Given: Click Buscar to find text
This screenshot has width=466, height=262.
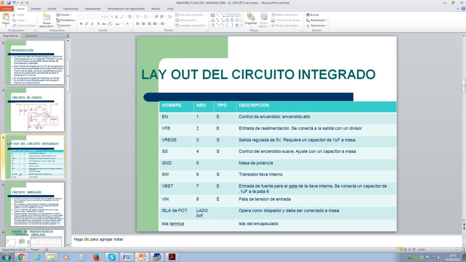Looking at the screenshot, I should (314, 15).
